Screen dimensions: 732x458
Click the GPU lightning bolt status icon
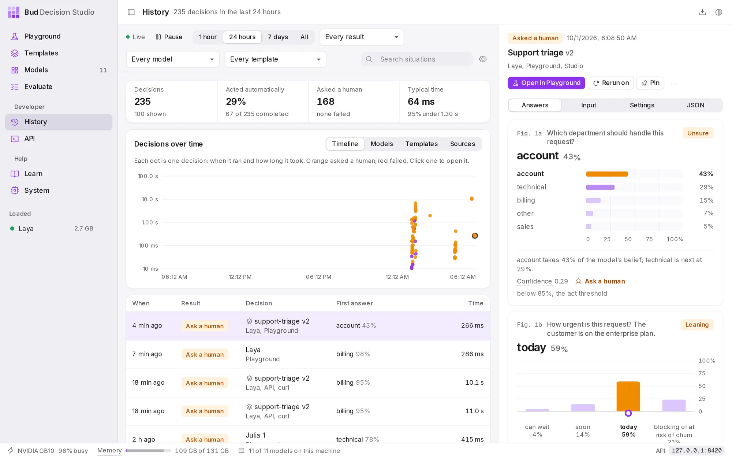point(11,451)
